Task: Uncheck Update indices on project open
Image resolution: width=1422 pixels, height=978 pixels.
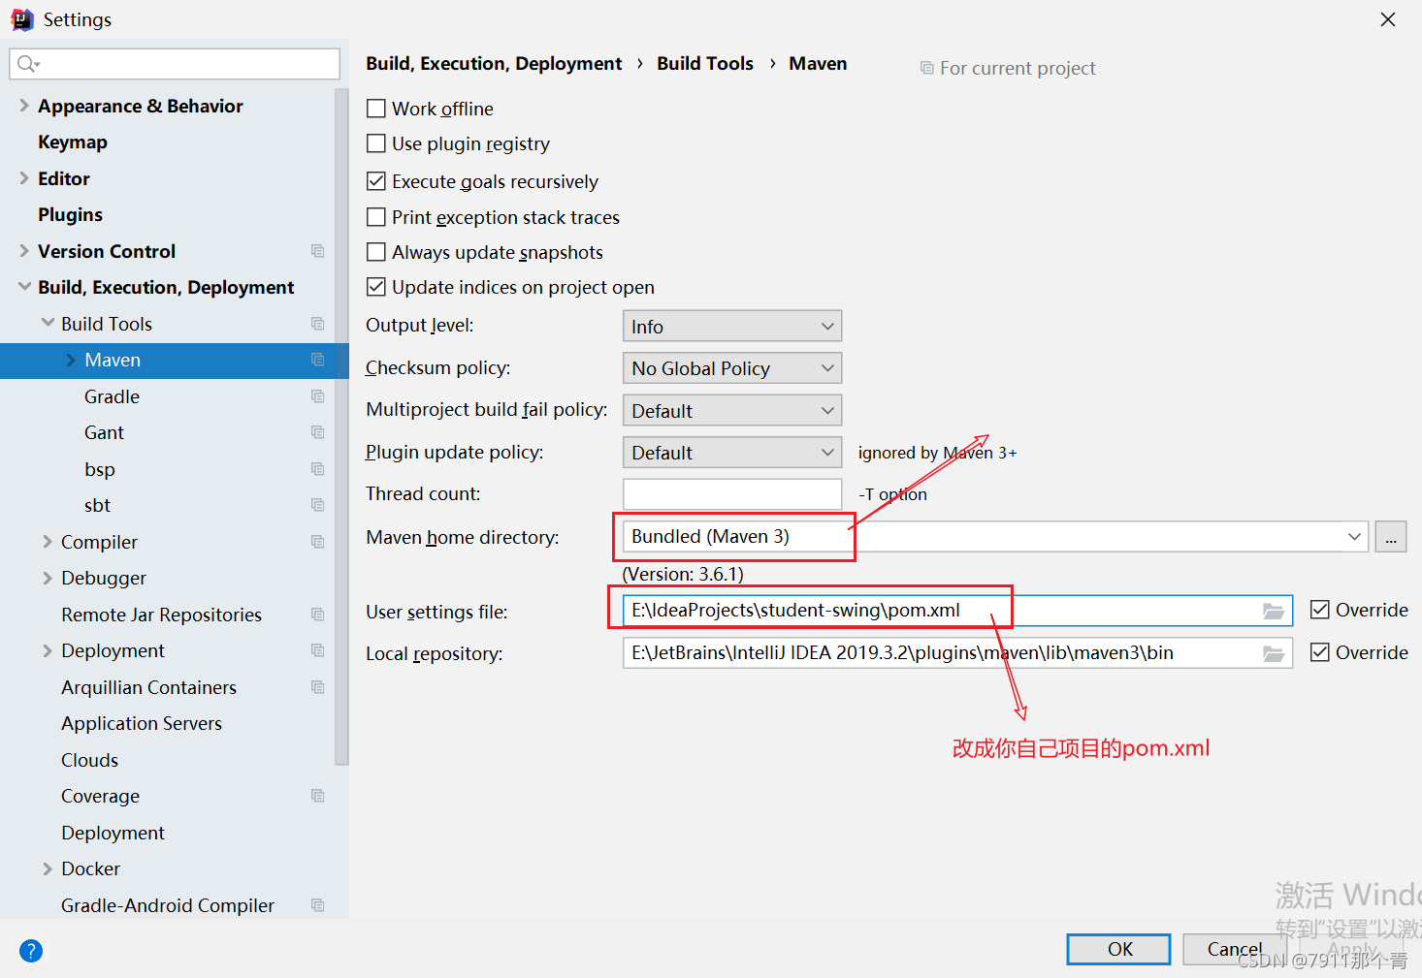Action: [376, 287]
